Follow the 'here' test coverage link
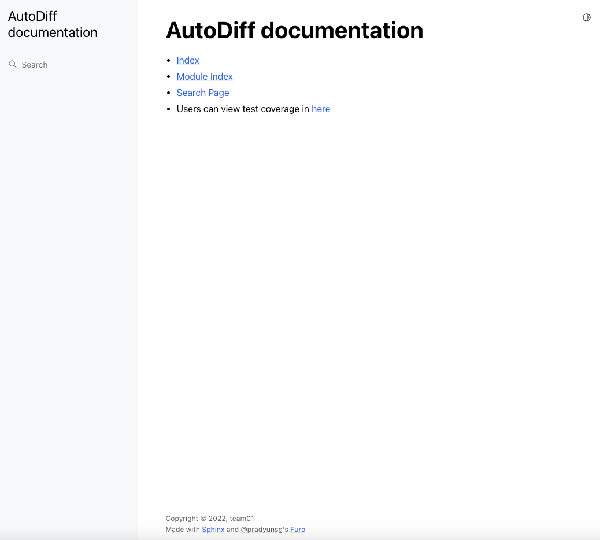This screenshot has height=540, width=600. tap(321, 109)
